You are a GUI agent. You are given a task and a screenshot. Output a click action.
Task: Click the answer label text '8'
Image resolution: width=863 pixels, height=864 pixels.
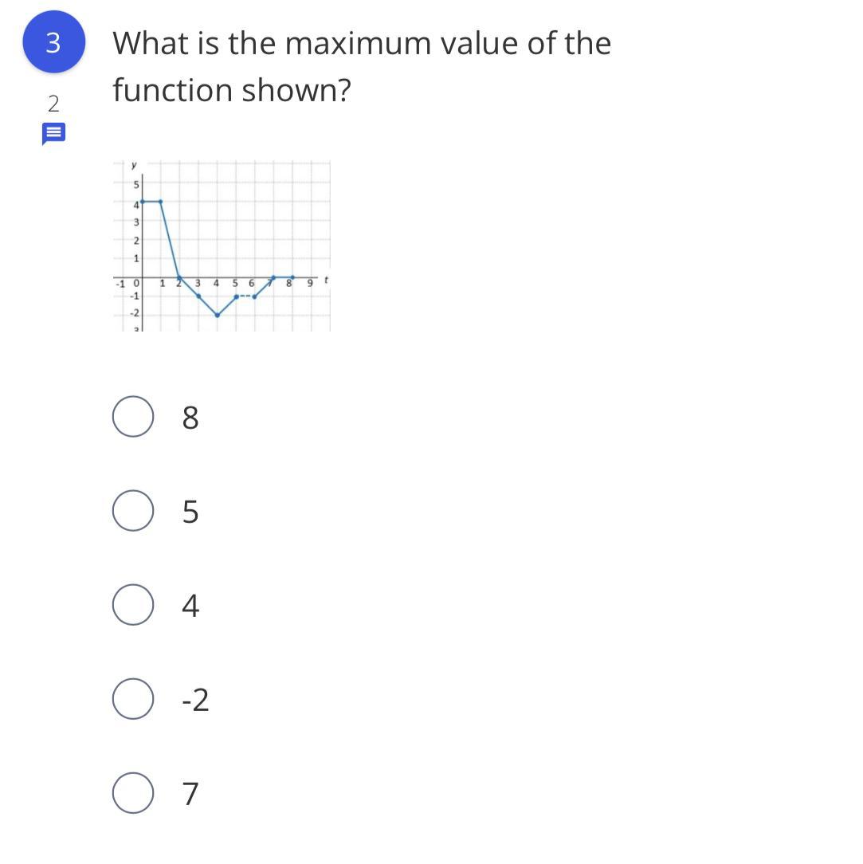coord(190,417)
